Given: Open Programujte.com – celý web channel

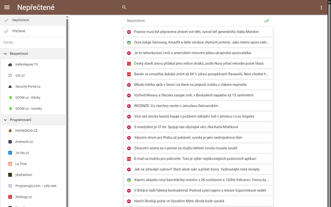Looking at the screenshot, I should 33,186.
